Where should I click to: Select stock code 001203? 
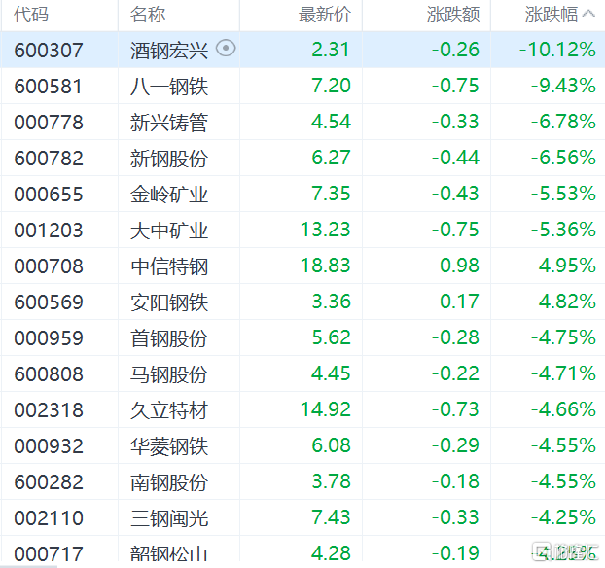click(x=49, y=231)
